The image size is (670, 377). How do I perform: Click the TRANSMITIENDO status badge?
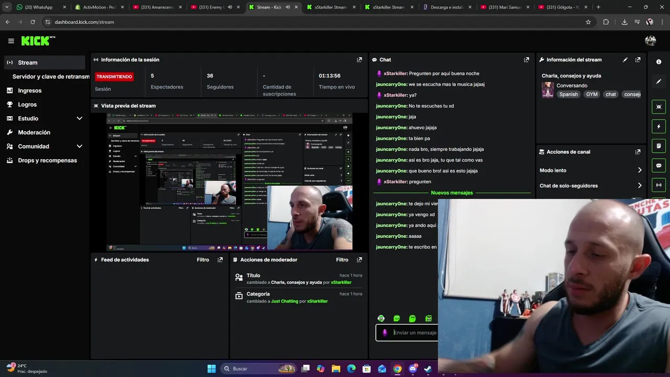(x=114, y=76)
